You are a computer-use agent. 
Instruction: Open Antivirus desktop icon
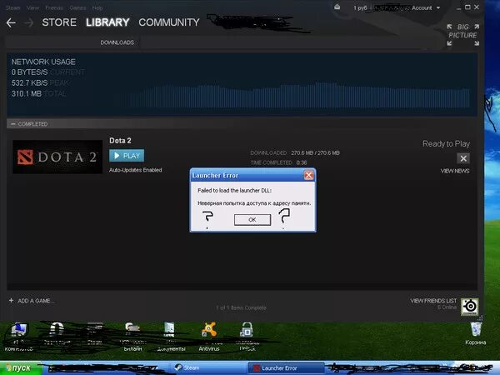point(209,337)
